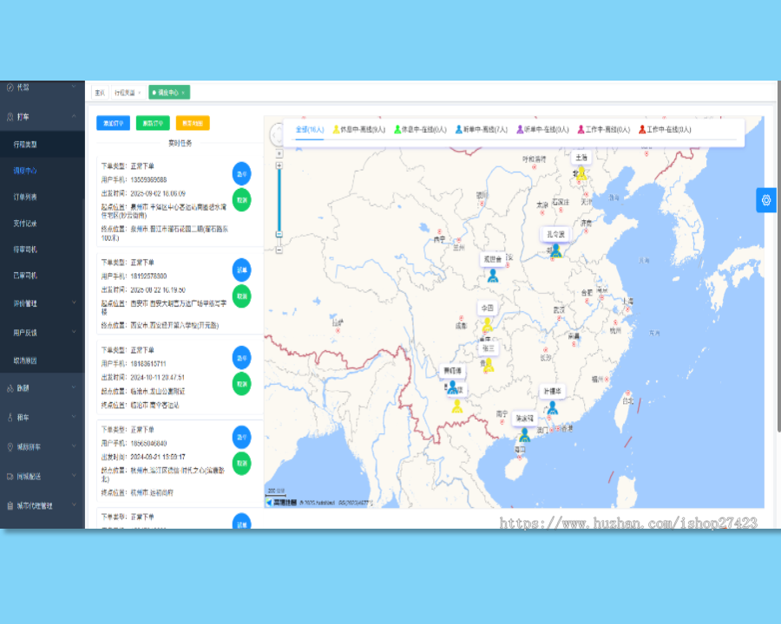The height and width of the screenshot is (624, 781).
Task: Switch to the 主页 page tab
Action: pos(100,93)
